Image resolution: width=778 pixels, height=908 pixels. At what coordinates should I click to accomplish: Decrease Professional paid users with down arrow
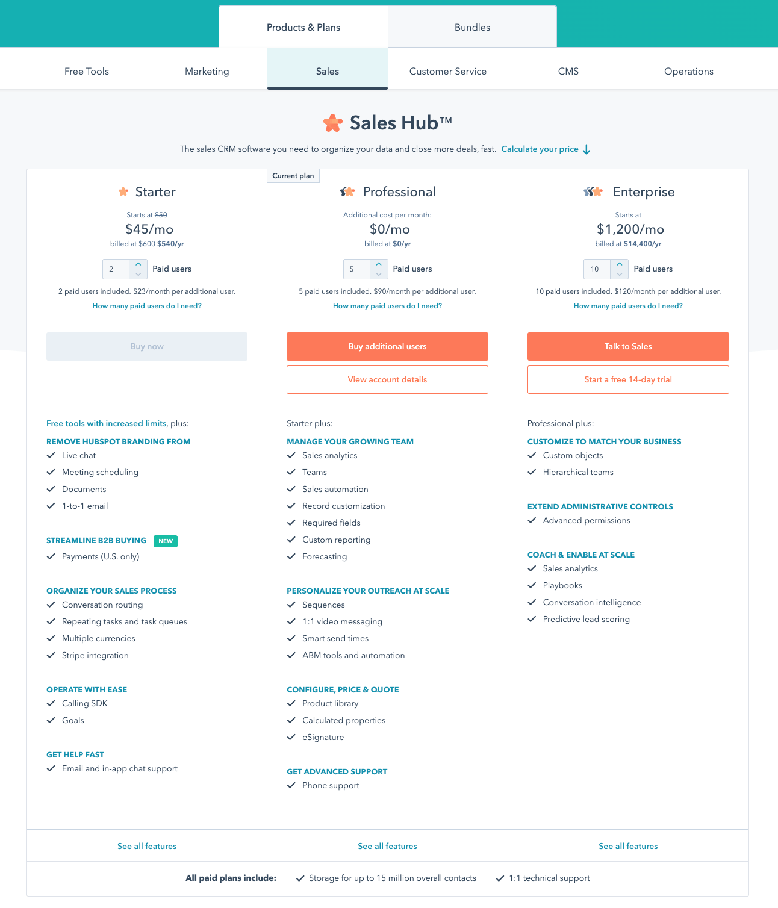[x=379, y=274]
